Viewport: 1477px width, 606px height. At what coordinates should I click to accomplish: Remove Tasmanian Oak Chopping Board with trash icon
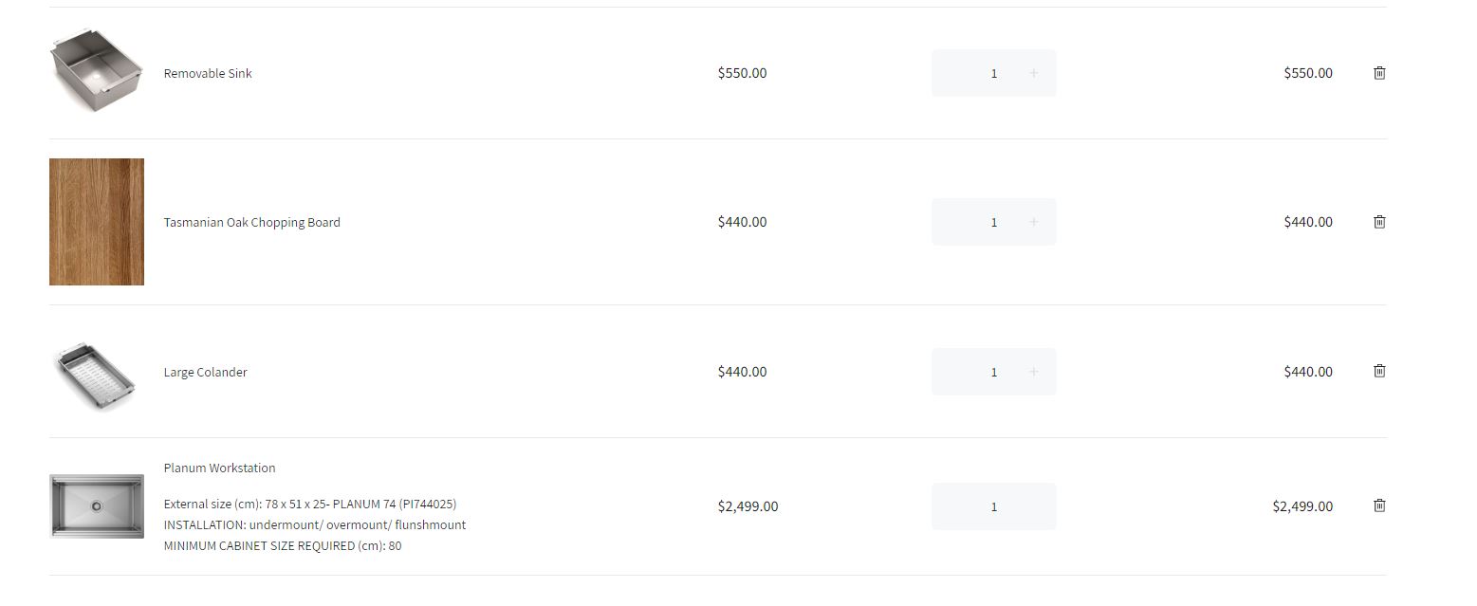[1379, 222]
